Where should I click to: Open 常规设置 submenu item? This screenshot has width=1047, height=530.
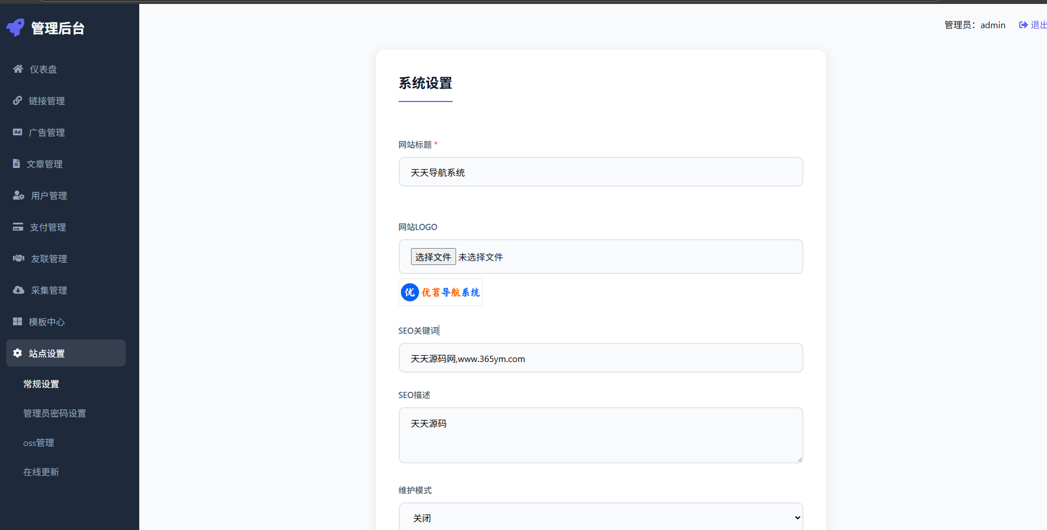click(41, 384)
